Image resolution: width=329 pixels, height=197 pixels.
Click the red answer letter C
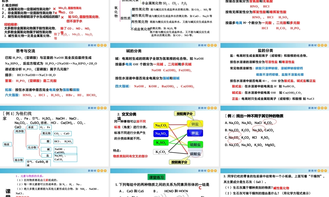coord(200,188)
